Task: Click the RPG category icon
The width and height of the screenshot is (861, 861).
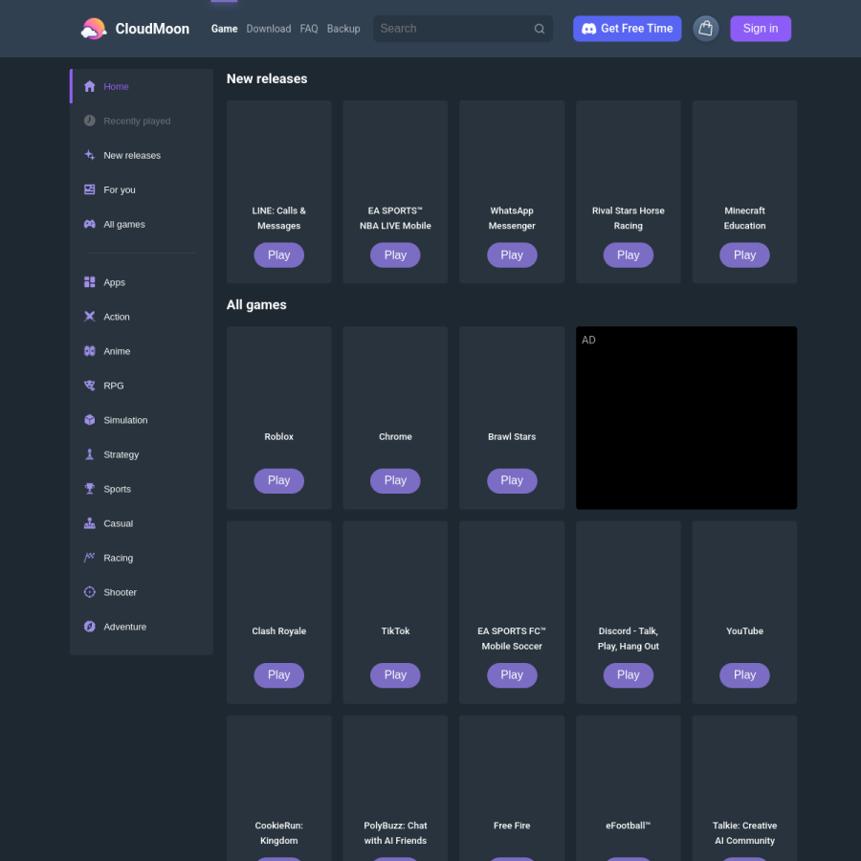Action: (90, 386)
